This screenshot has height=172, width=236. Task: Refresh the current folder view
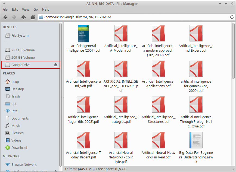click(232, 17)
